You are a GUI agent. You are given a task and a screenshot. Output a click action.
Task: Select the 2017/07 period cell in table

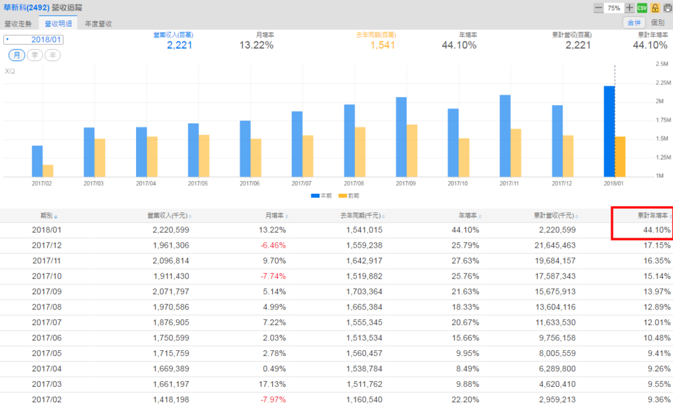[x=47, y=323]
